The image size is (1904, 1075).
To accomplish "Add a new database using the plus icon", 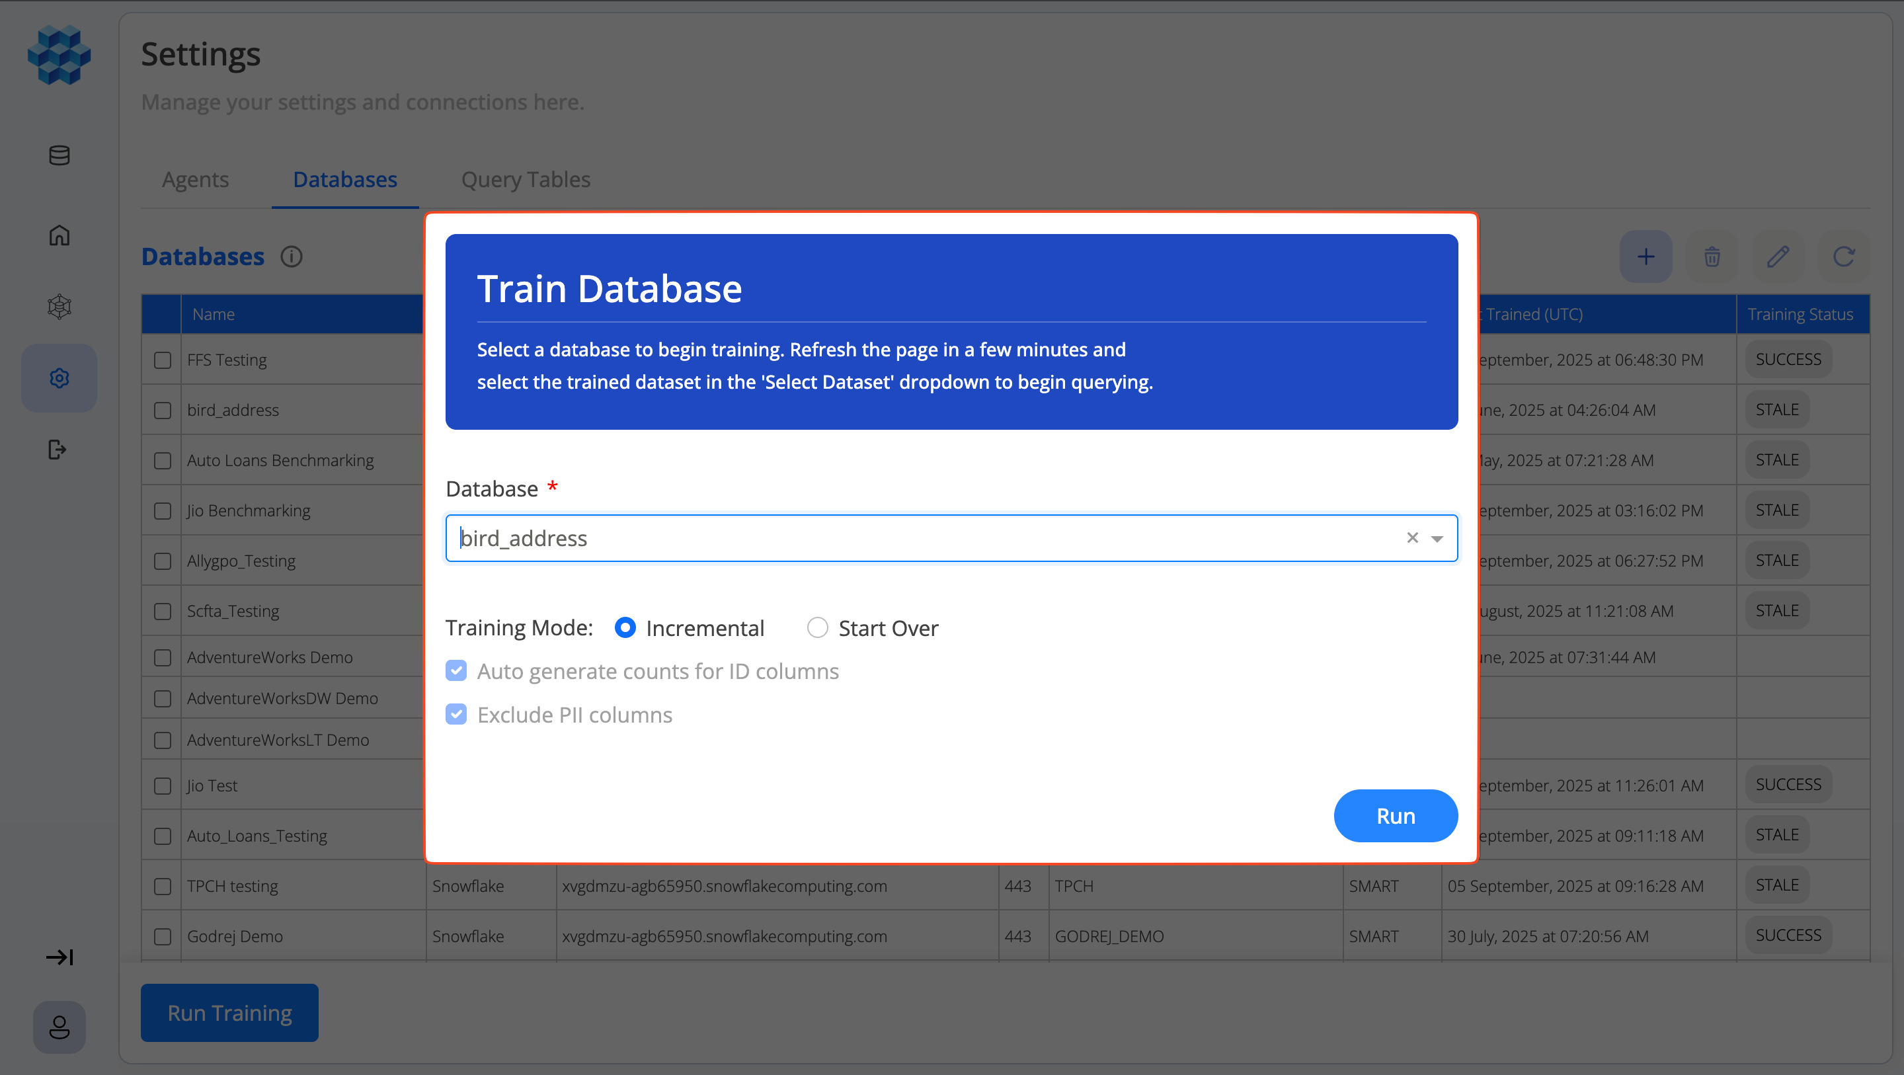I will (x=1646, y=256).
